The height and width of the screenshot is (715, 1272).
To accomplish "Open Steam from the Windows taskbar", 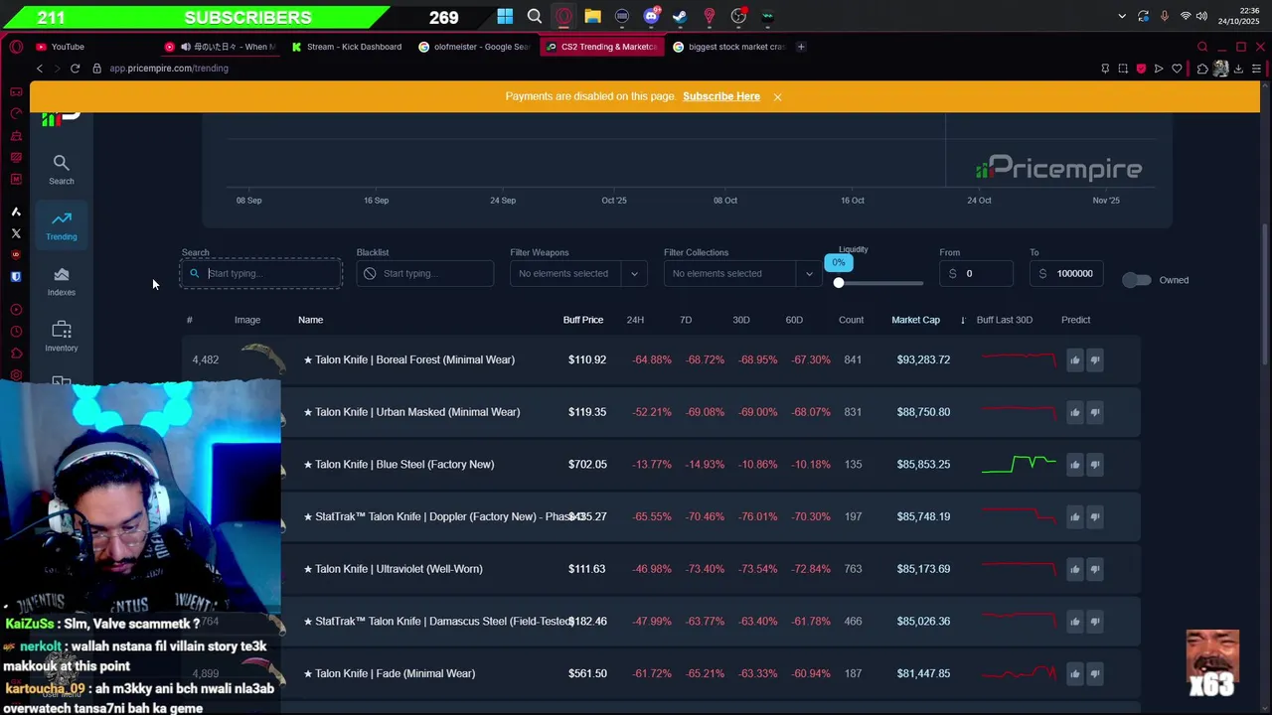I will [680, 16].
